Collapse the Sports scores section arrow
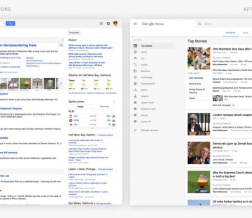This screenshot has width=252, height=218. point(114,101)
